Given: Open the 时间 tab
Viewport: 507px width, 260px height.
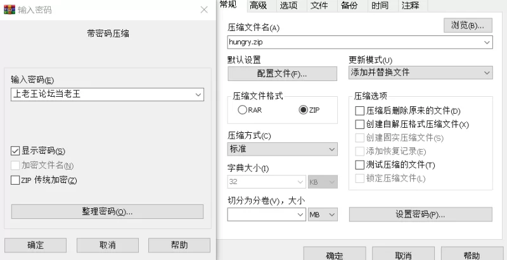Looking at the screenshot, I should [x=380, y=6].
